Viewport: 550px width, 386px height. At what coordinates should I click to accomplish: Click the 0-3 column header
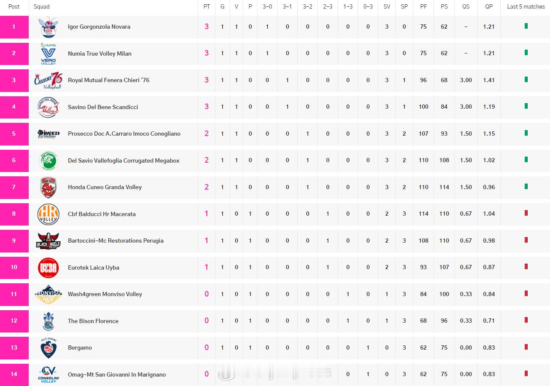coord(368,6)
